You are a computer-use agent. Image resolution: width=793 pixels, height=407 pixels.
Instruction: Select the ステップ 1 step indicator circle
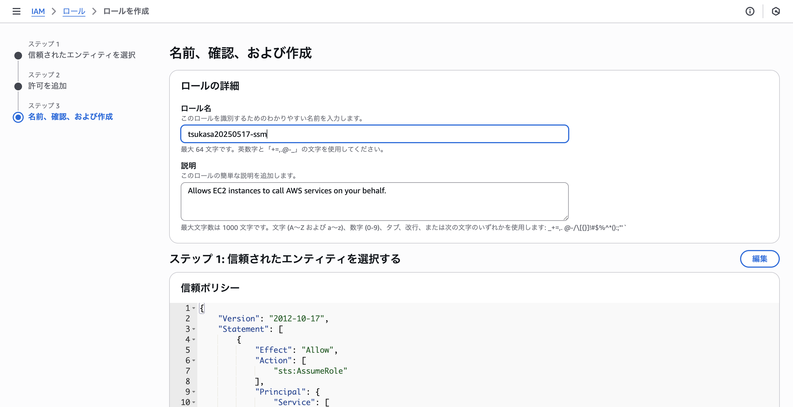point(18,56)
